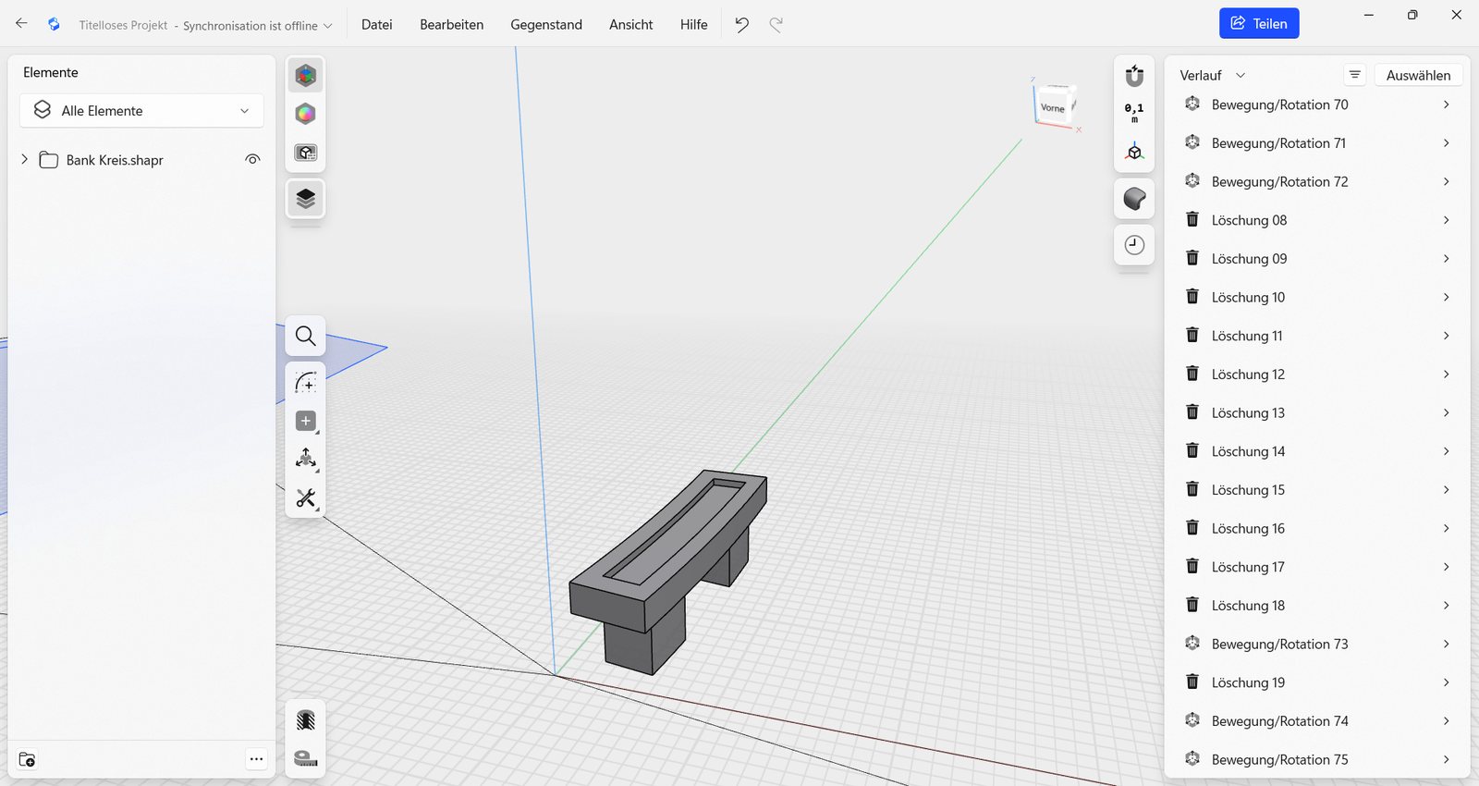The width and height of the screenshot is (1479, 786).
Task: Expand the Bank Kreis.shapr folder
Action: [24, 159]
